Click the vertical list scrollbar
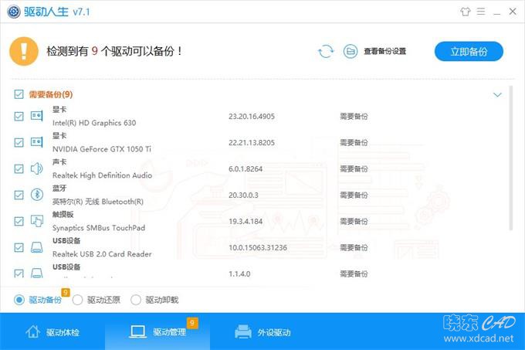The height and width of the screenshot is (350, 525). pos(511,158)
